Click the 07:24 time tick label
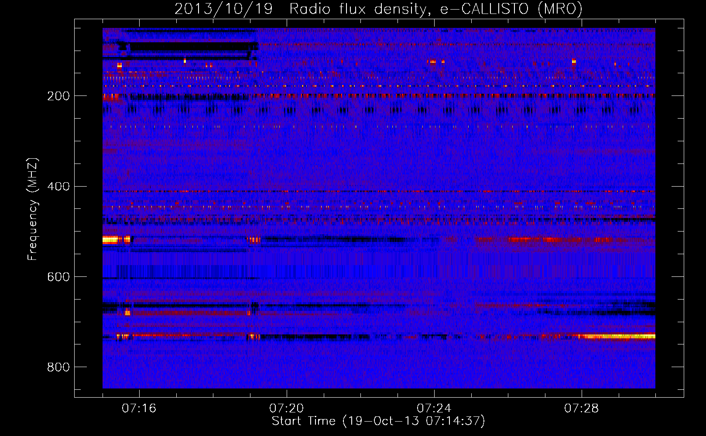This screenshot has height=436, width=706. coord(434,409)
